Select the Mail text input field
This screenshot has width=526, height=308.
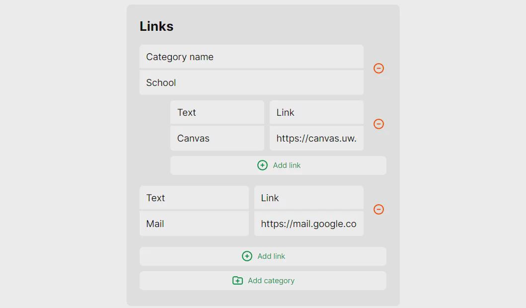coord(194,224)
